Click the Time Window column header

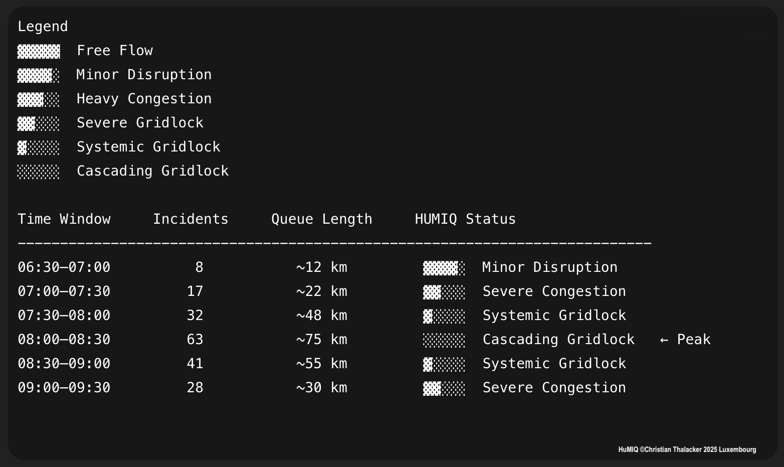[64, 219]
